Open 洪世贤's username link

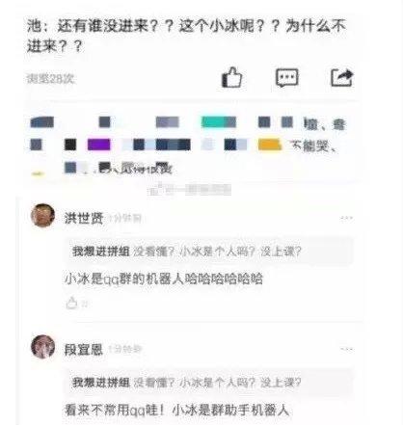click(84, 218)
